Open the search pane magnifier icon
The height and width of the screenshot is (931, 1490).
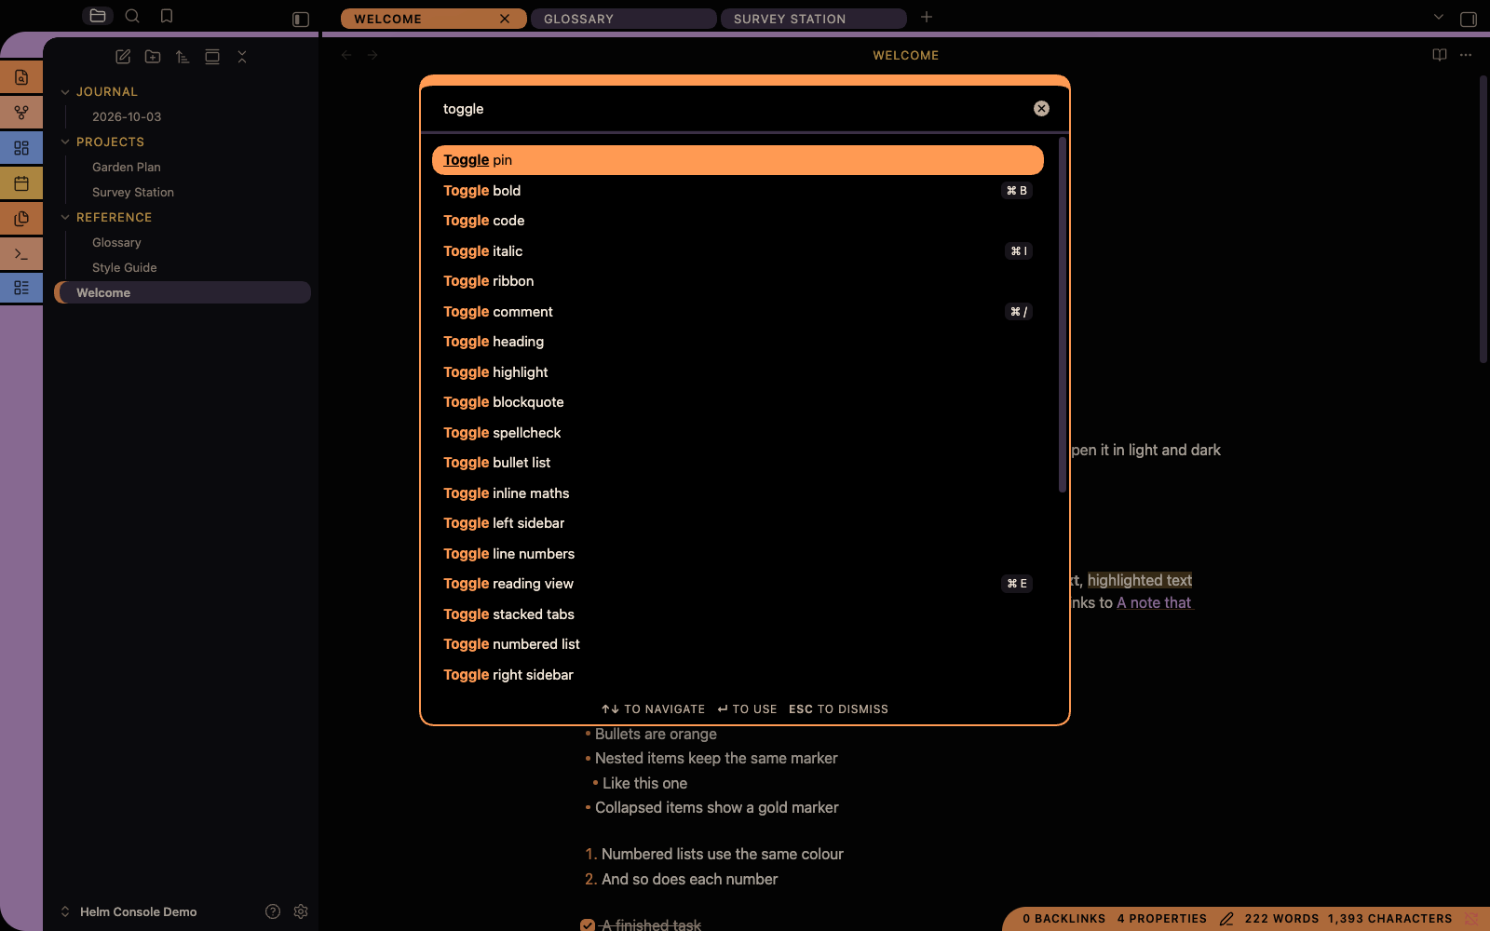(132, 16)
